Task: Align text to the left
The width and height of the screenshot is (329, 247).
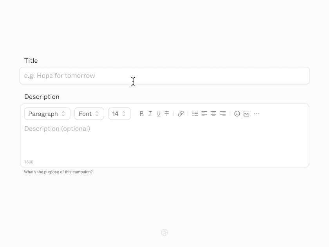Action: coord(204,114)
